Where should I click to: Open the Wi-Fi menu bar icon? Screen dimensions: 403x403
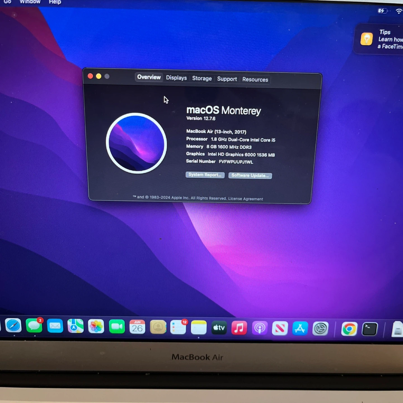[x=399, y=11]
